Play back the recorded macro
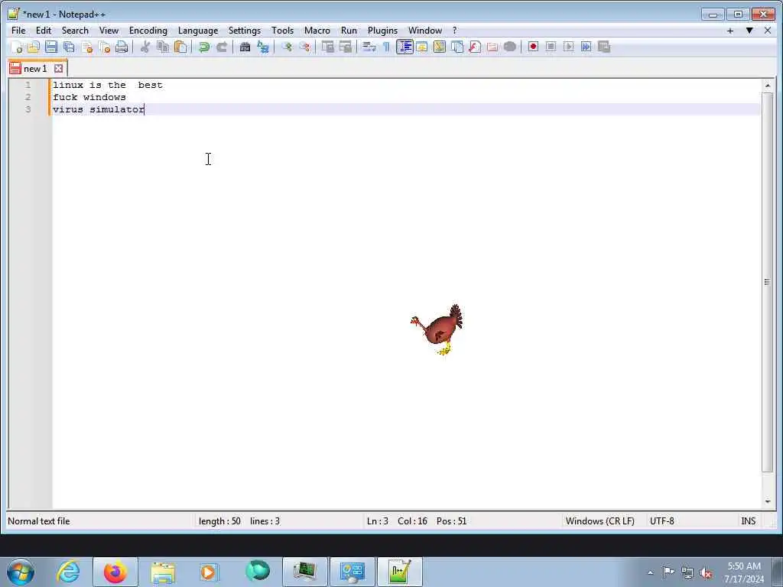Screen dimensions: 783x587 pos(568,47)
